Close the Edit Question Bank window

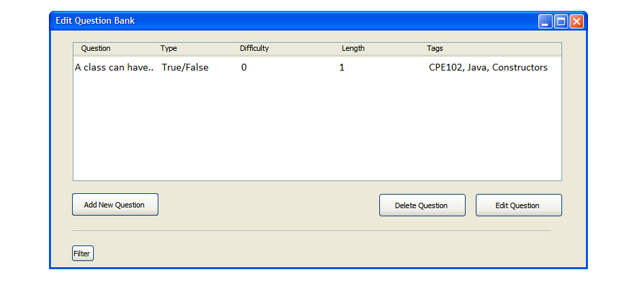(x=576, y=22)
